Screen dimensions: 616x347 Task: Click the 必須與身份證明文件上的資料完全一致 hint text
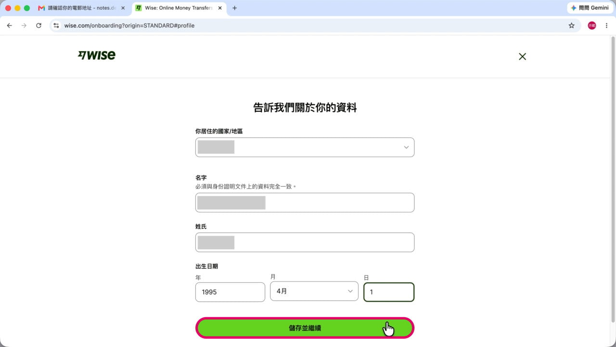(x=246, y=187)
